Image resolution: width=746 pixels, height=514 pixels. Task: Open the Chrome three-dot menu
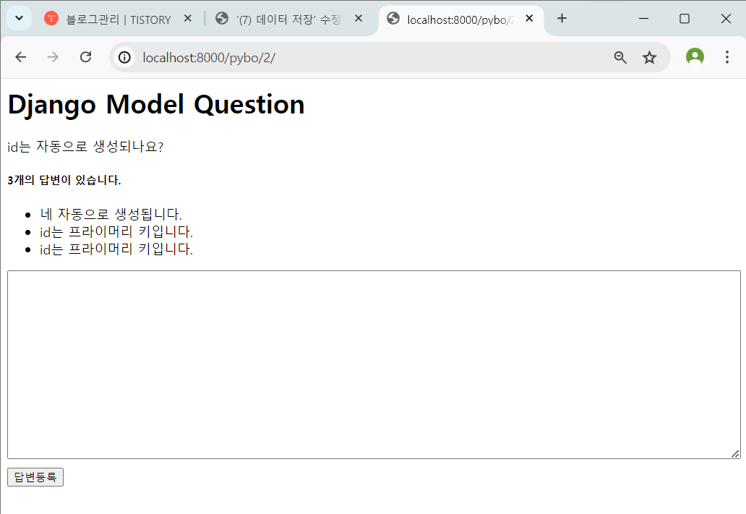pos(726,57)
